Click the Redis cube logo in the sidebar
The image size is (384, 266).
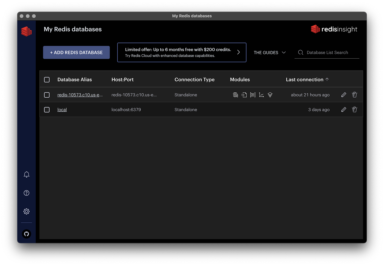[26, 31]
